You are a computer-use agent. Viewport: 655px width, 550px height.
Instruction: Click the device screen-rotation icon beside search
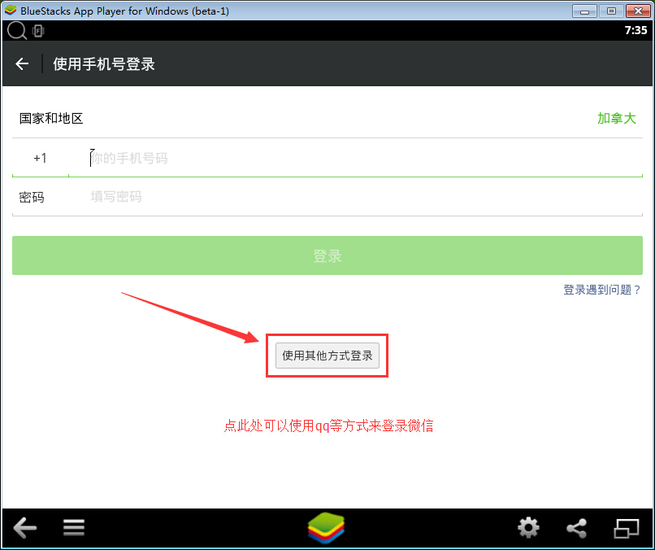tap(38, 29)
